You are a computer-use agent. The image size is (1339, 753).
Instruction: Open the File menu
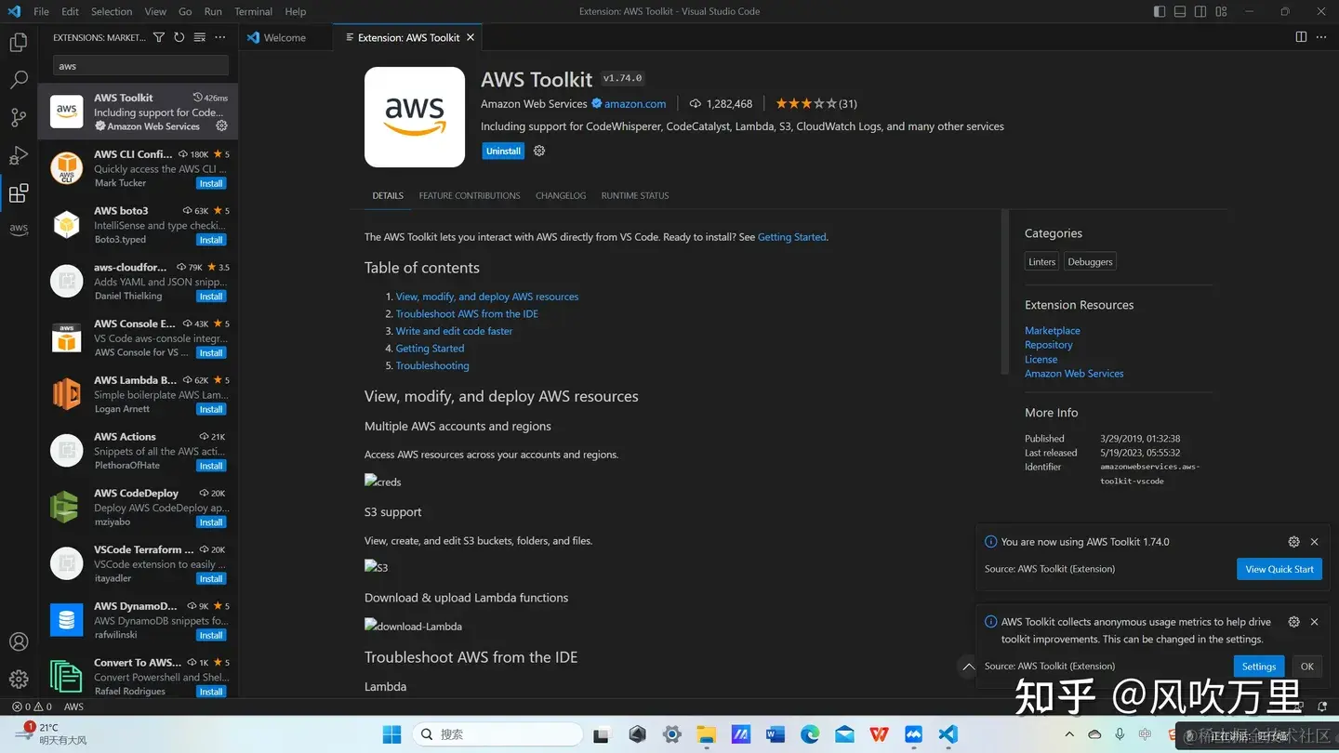[x=41, y=11]
